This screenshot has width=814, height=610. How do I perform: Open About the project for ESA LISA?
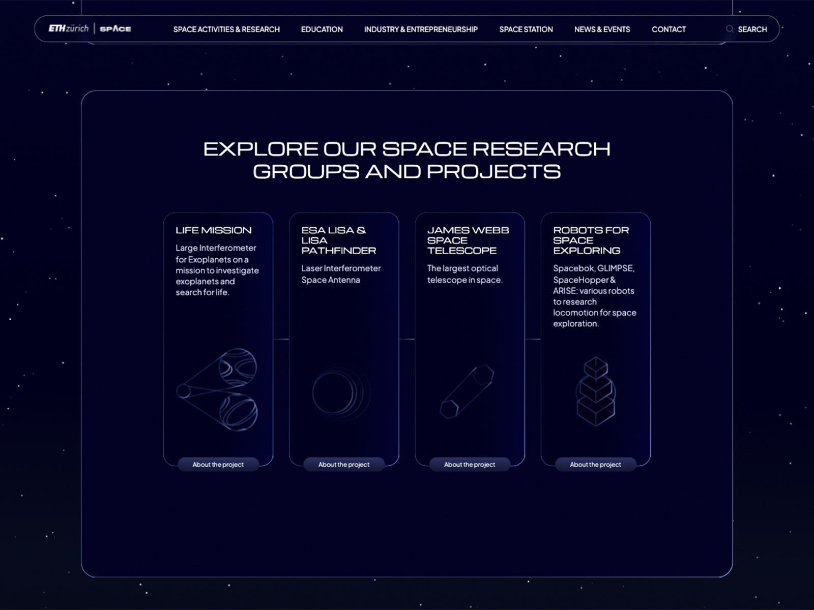(344, 464)
